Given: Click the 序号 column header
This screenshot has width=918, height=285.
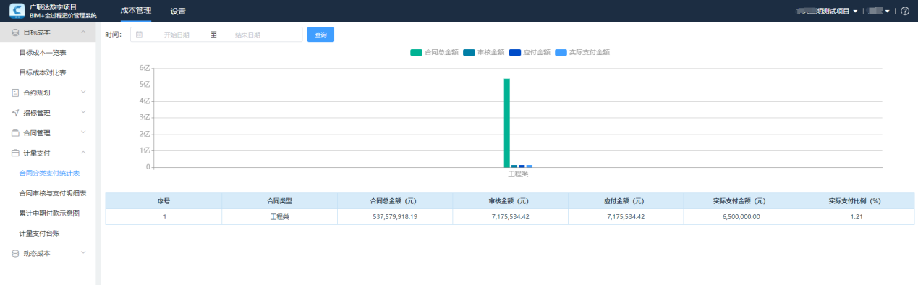Looking at the screenshot, I should pos(163,200).
